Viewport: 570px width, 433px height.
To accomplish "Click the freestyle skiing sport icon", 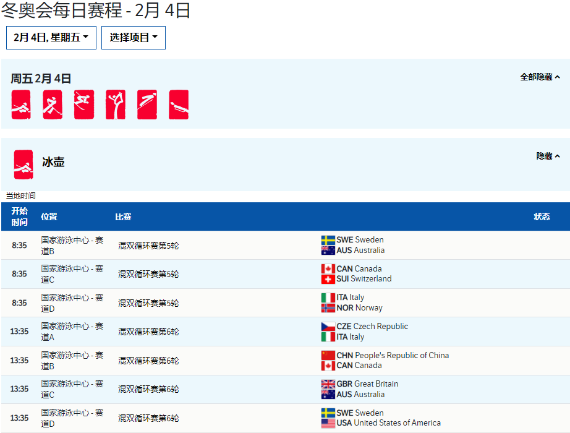I will [84, 105].
